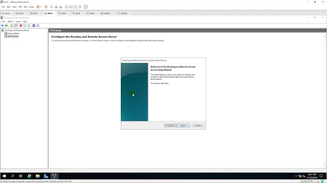Click the Properties toolbar icon
327x183 pixels.
[25, 25]
